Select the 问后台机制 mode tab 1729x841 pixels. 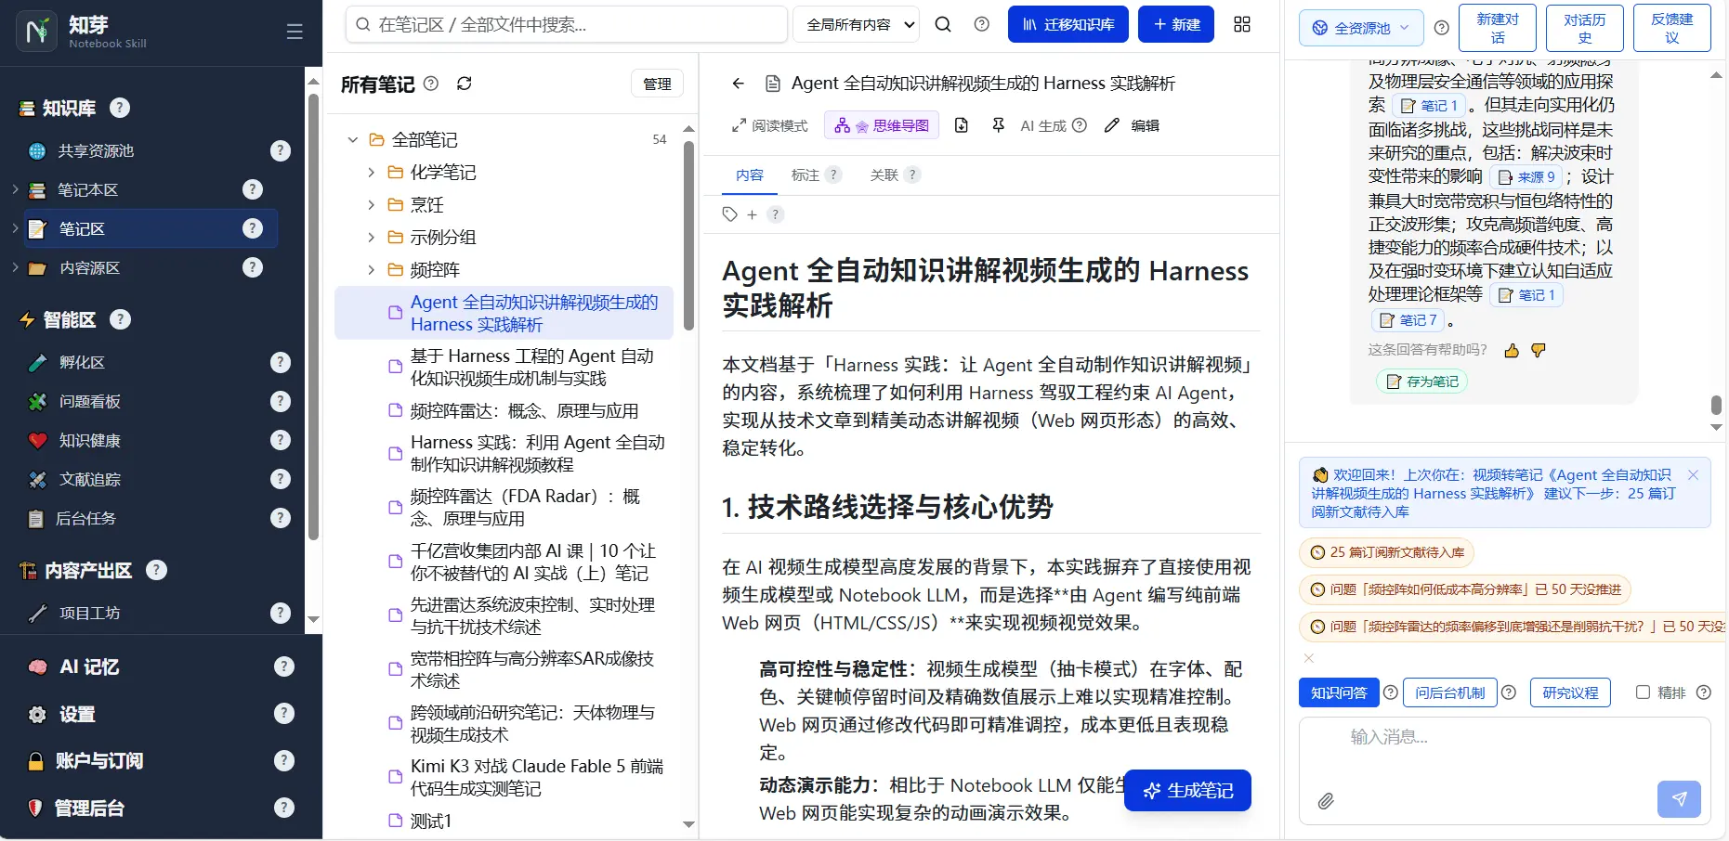click(1449, 692)
